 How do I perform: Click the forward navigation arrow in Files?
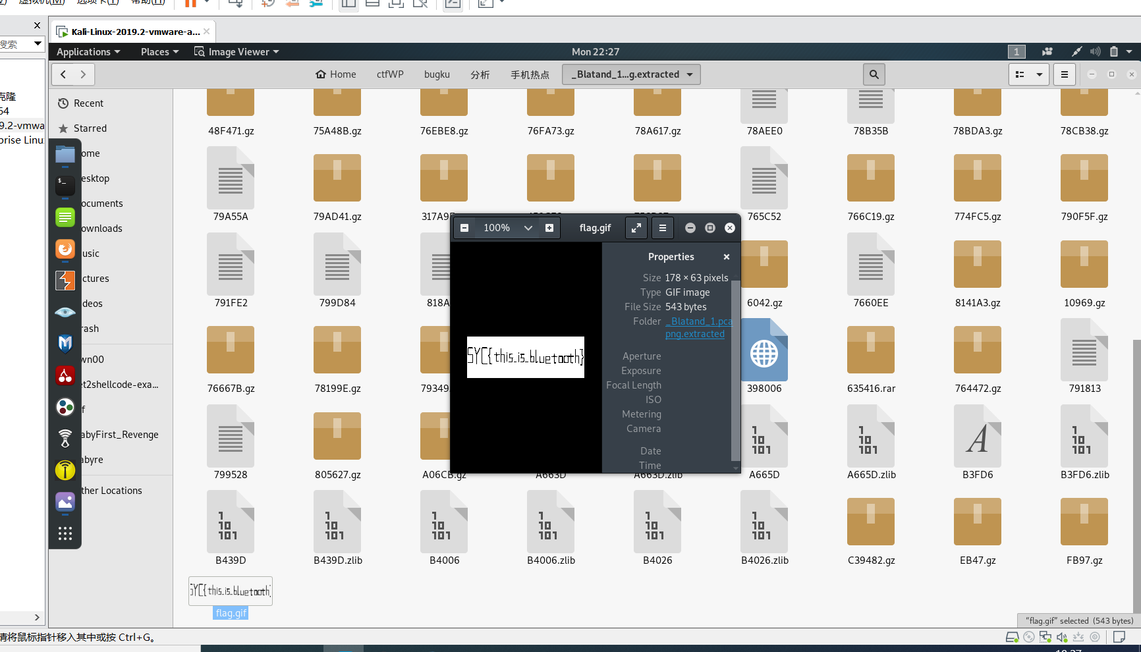[x=83, y=74]
